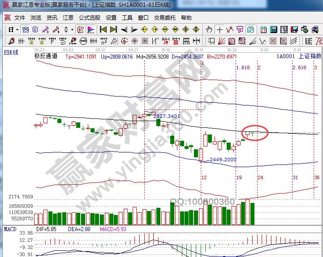The width and height of the screenshot is (323, 257).
Task: Open the calendar icon in toolbar
Action: 263,30
